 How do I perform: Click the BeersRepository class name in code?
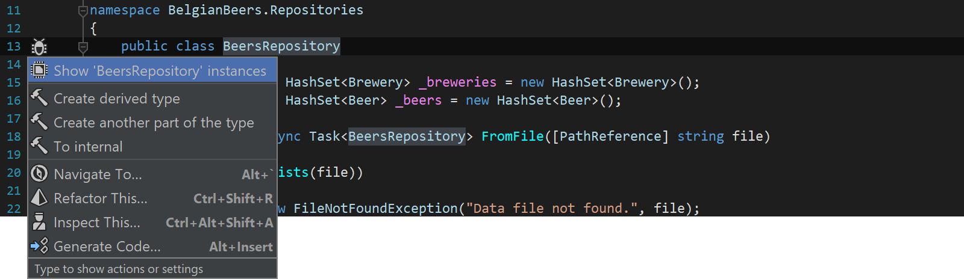coord(281,46)
